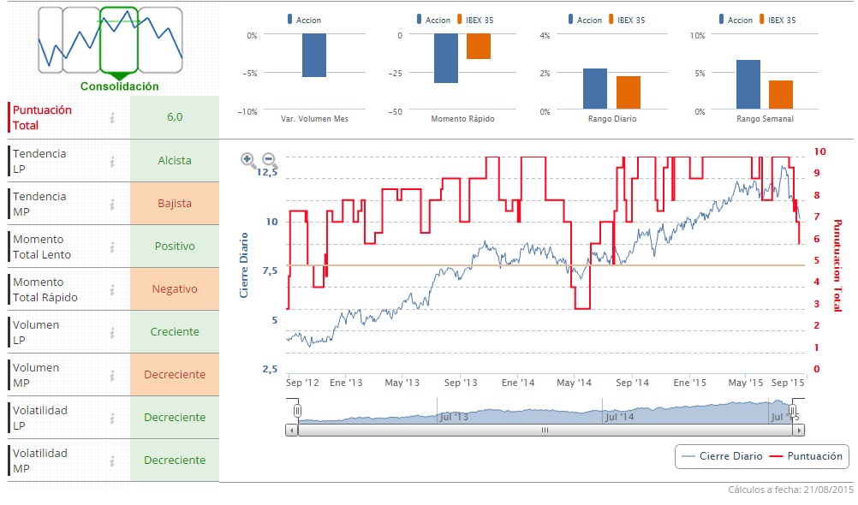Toggle Puntuación series in chart legend
Image resolution: width=858 pixels, height=505 pixels.
(x=806, y=456)
